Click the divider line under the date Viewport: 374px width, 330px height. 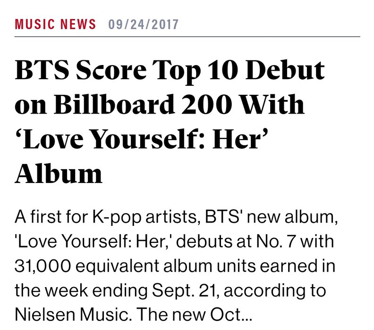[187, 37]
